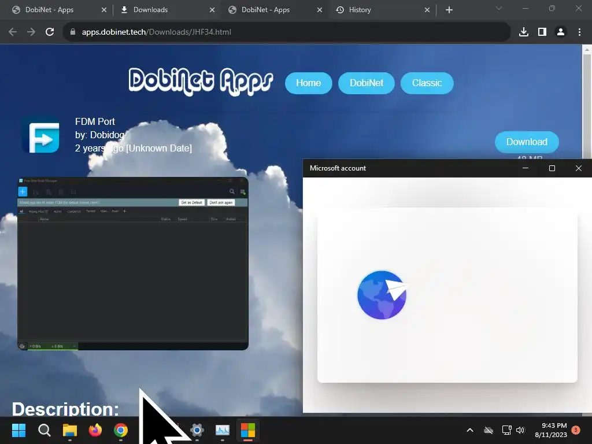This screenshot has width=592, height=444.
Task: Click the browser forward arrow
Action: (31, 32)
